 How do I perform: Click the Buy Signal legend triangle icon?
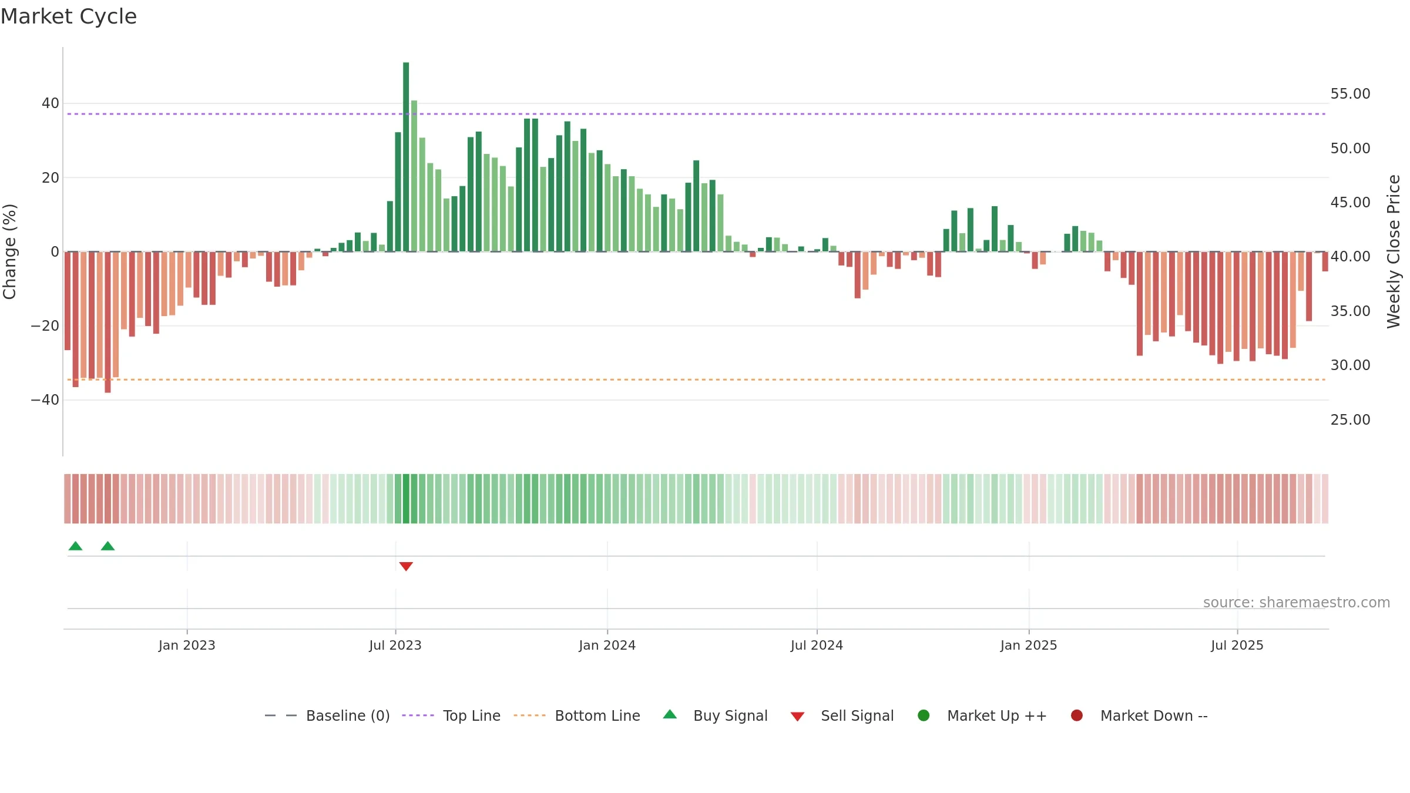coord(670,714)
